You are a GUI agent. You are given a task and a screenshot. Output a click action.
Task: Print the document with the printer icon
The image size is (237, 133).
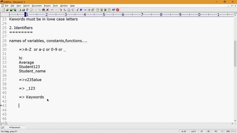[x=23, y=10]
